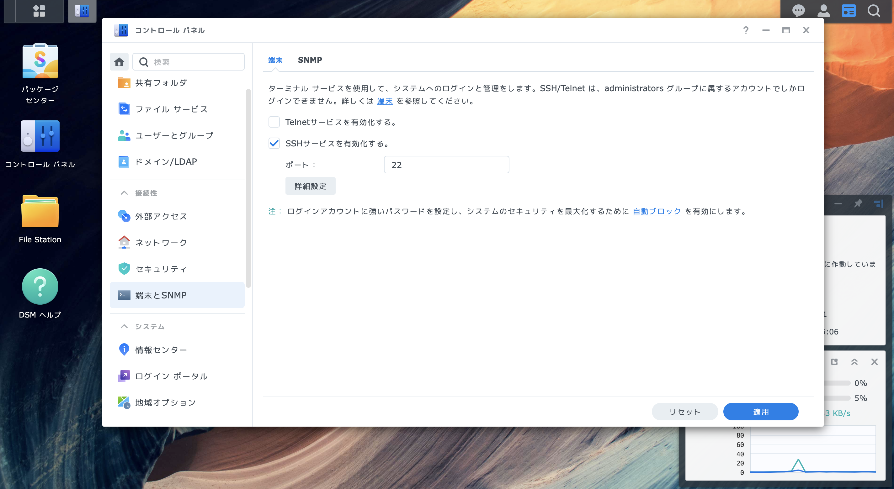Collapse the システム section
The width and height of the screenshot is (894, 489).
coord(124,326)
